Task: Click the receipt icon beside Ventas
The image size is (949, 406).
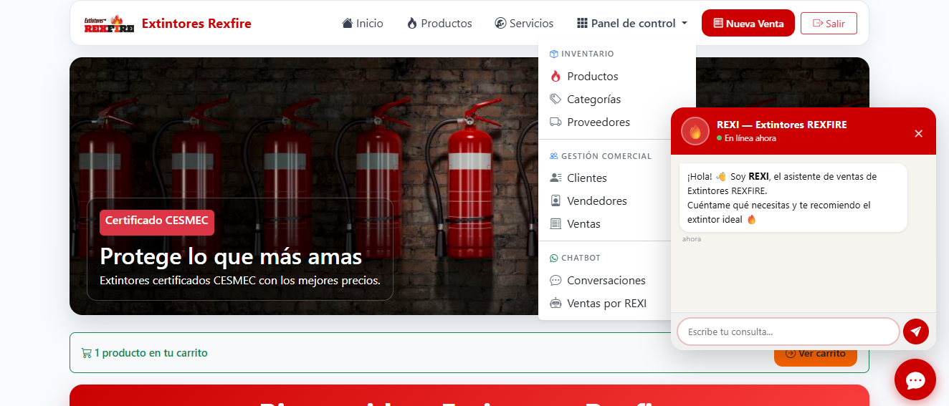Action: (555, 223)
